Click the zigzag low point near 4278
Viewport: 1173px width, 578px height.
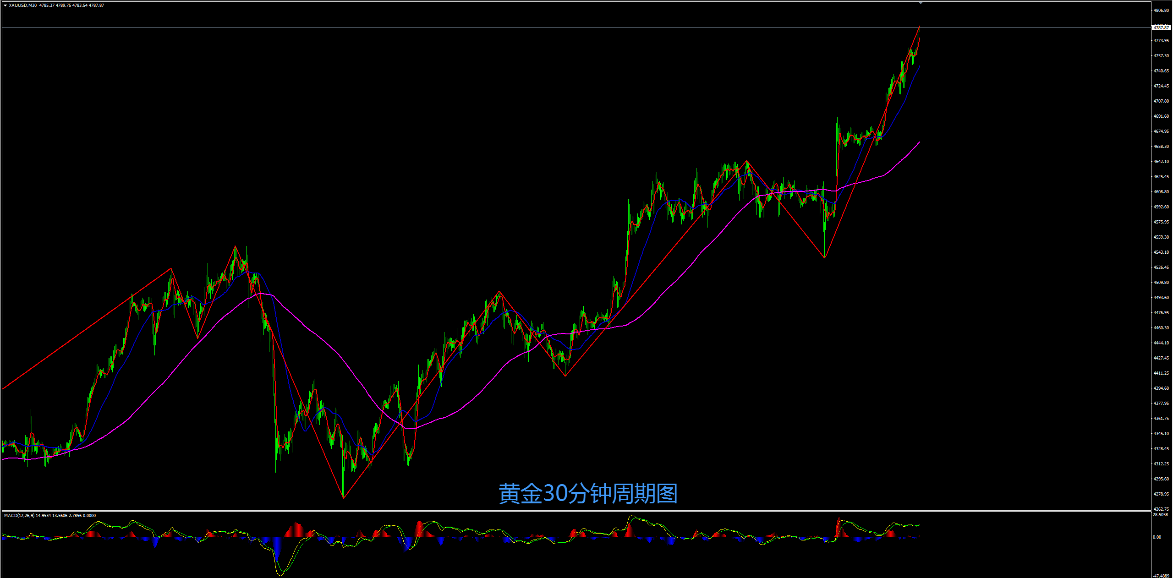pyautogui.click(x=343, y=498)
